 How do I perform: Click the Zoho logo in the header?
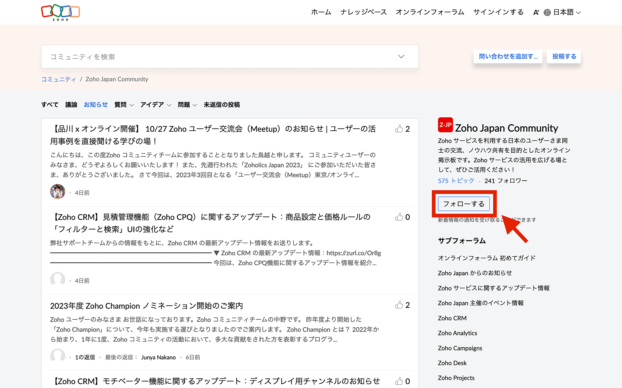(60, 12)
